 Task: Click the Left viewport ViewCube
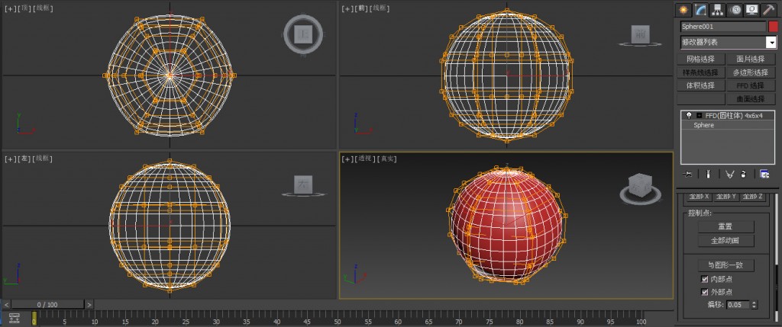(x=302, y=184)
